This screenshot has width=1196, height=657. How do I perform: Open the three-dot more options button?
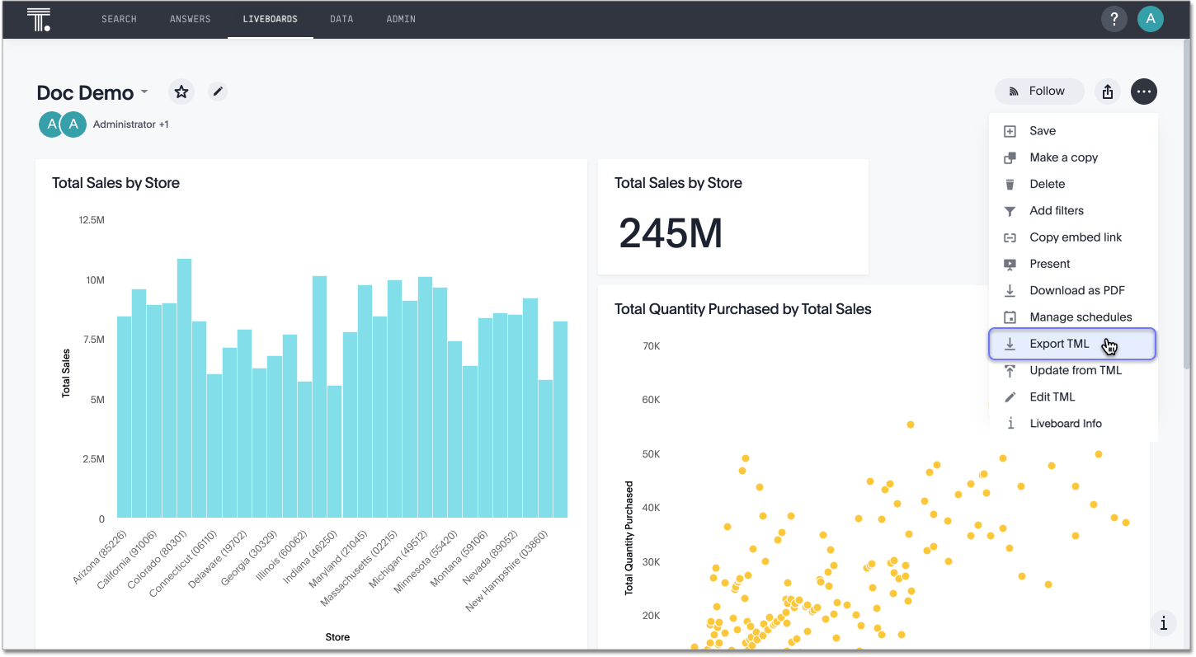[x=1143, y=92]
